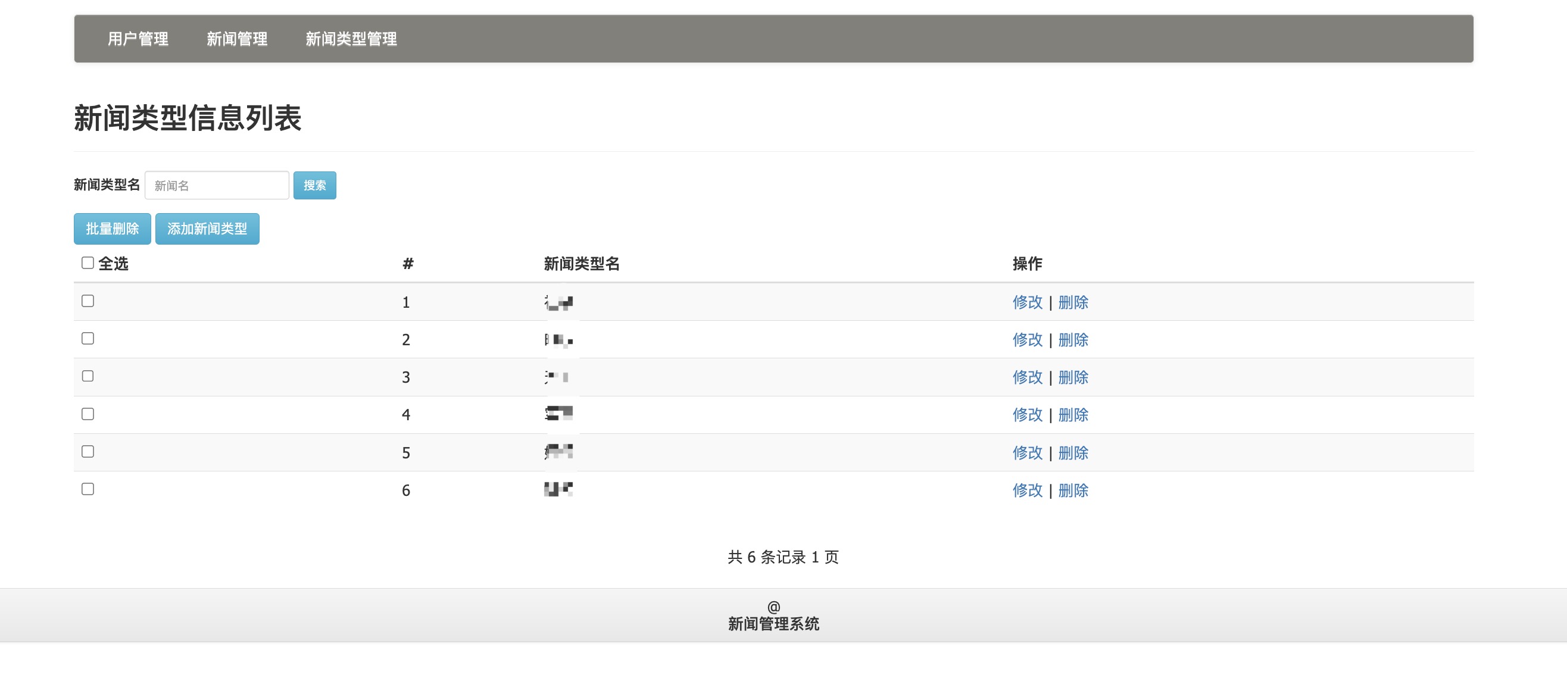Screen dimensions: 1567x675
Task: Click 修改 link in row 6
Action: click(x=1028, y=490)
